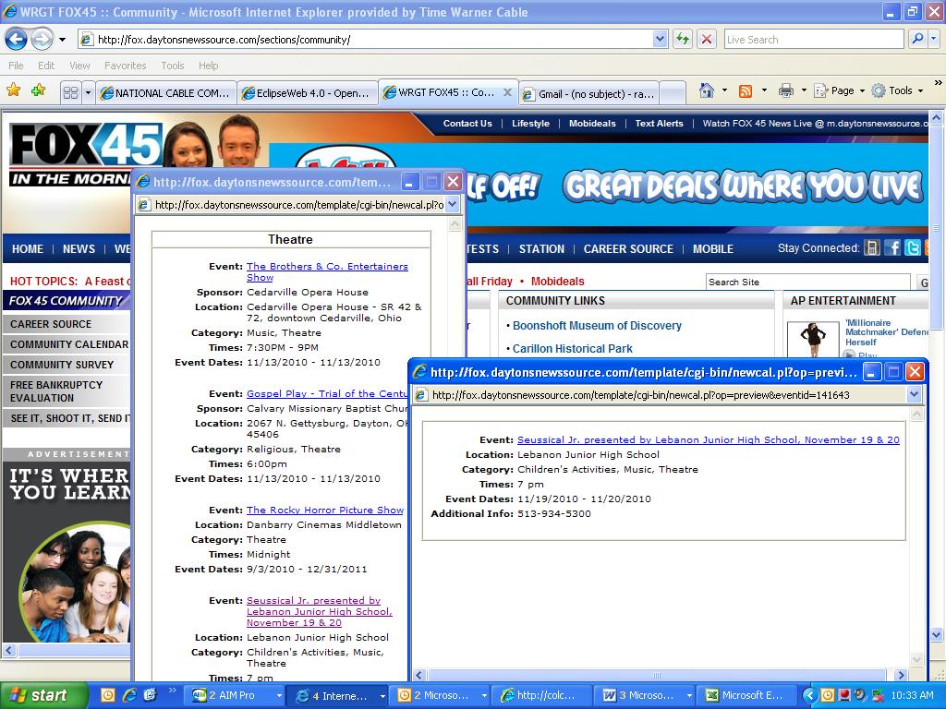Click the GREAT DEALS WHERE YOU LIVE banner
946x709 pixels.
(x=743, y=186)
